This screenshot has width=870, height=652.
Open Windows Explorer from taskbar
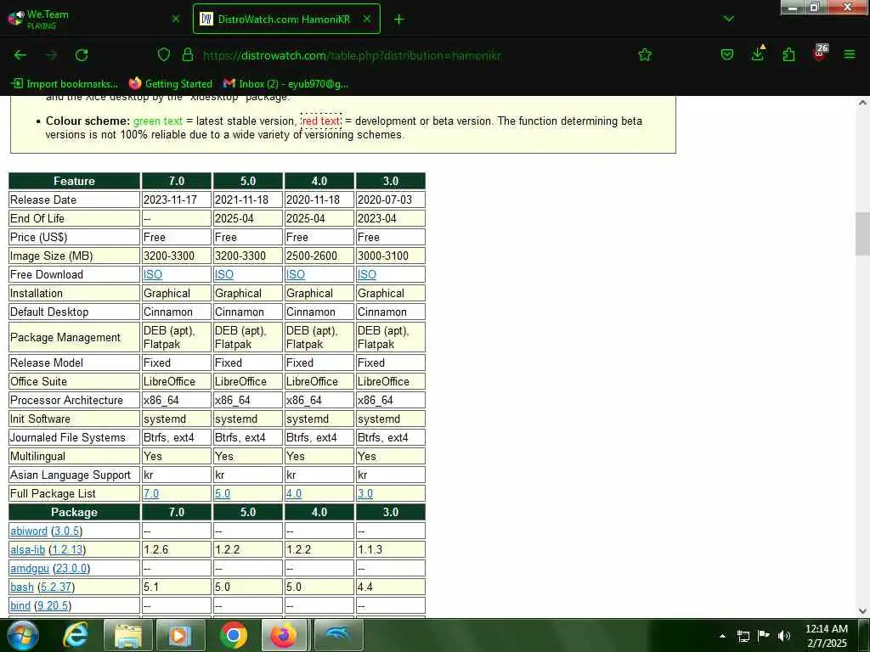128,635
